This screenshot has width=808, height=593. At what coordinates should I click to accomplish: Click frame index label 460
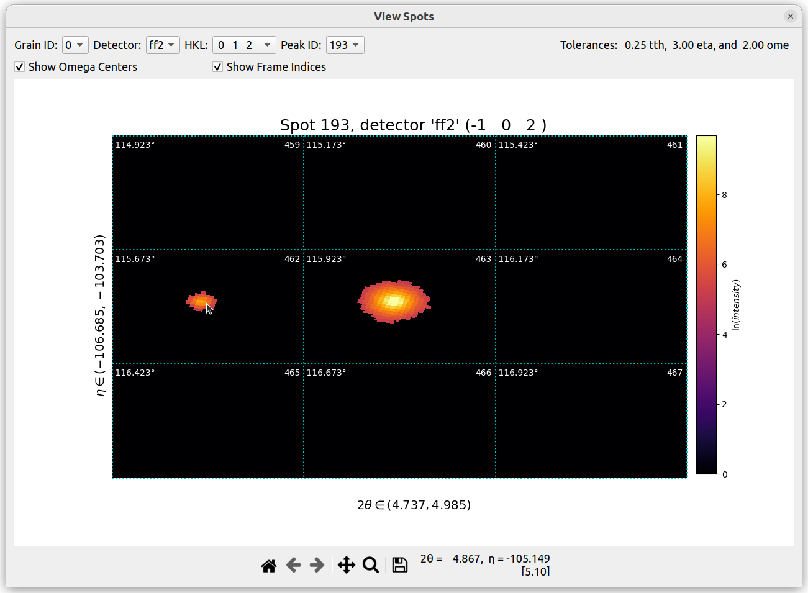[x=483, y=145]
